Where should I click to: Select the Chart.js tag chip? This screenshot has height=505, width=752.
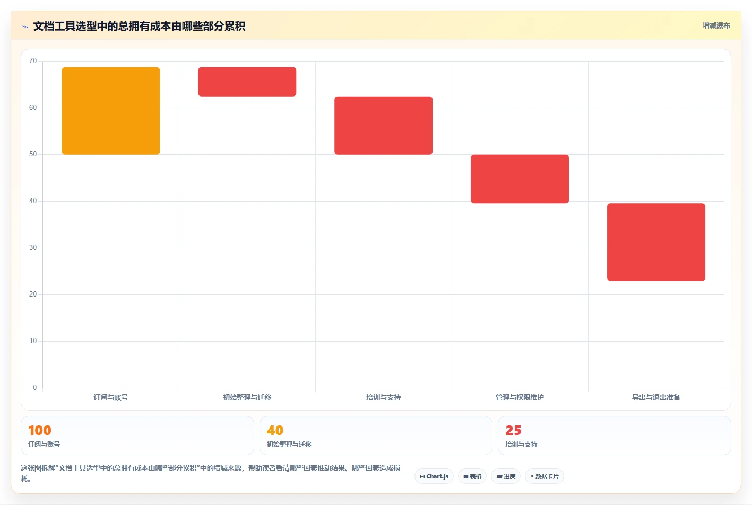coord(434,476)
